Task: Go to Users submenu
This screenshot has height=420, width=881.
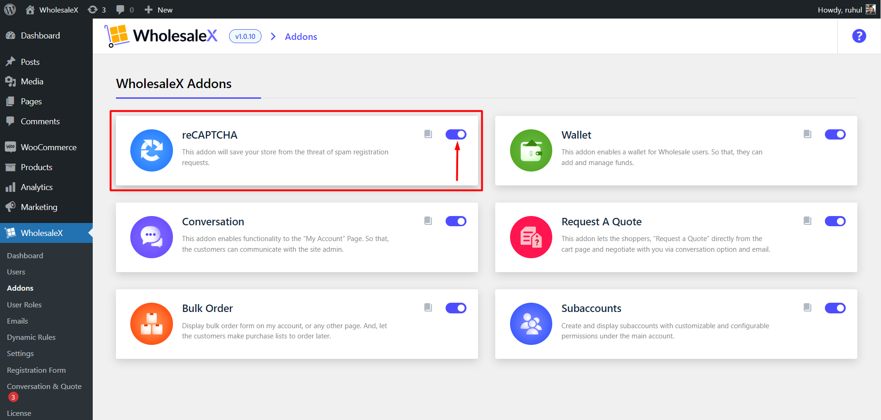Action: pos(16,272)
